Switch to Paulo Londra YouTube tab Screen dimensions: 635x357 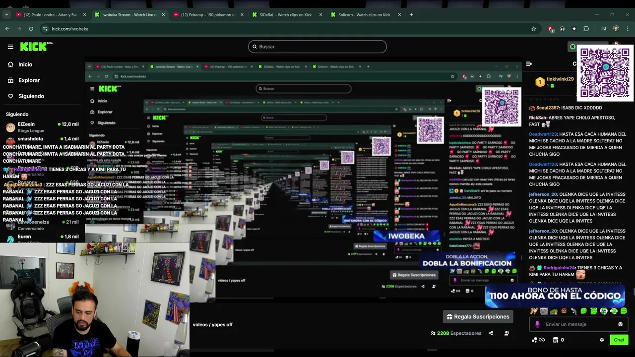click(50, 15)
